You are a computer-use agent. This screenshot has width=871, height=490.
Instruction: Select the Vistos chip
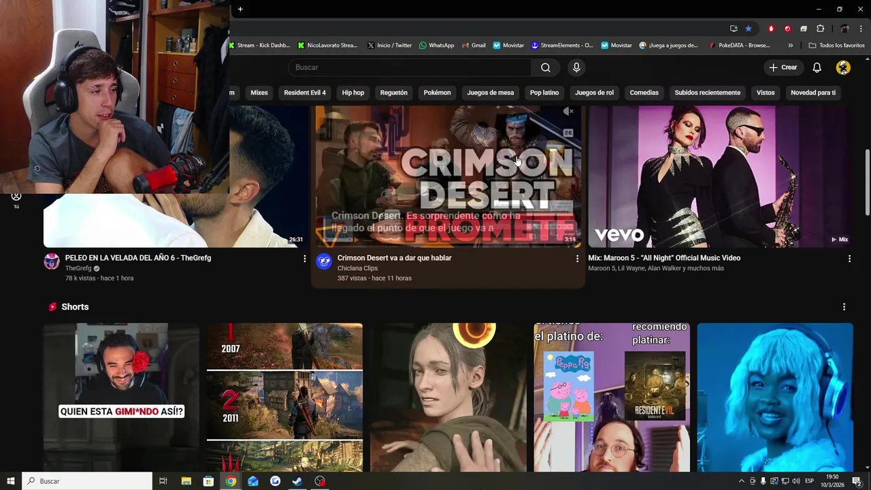[766, 93]
